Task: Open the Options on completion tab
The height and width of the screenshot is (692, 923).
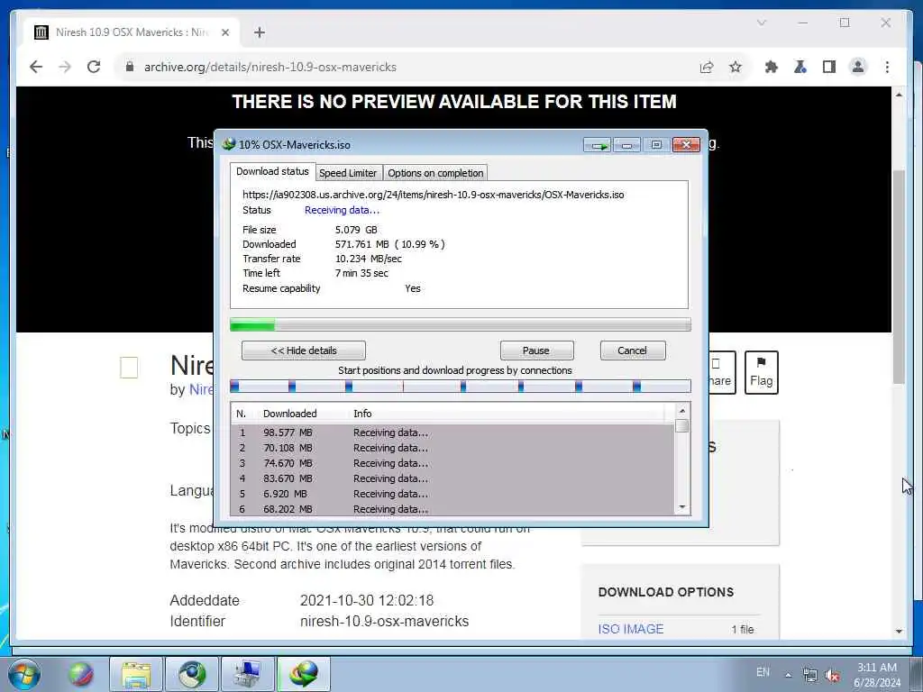Action: [435, 173]
